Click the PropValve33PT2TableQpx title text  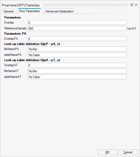[x=21, y=5]
